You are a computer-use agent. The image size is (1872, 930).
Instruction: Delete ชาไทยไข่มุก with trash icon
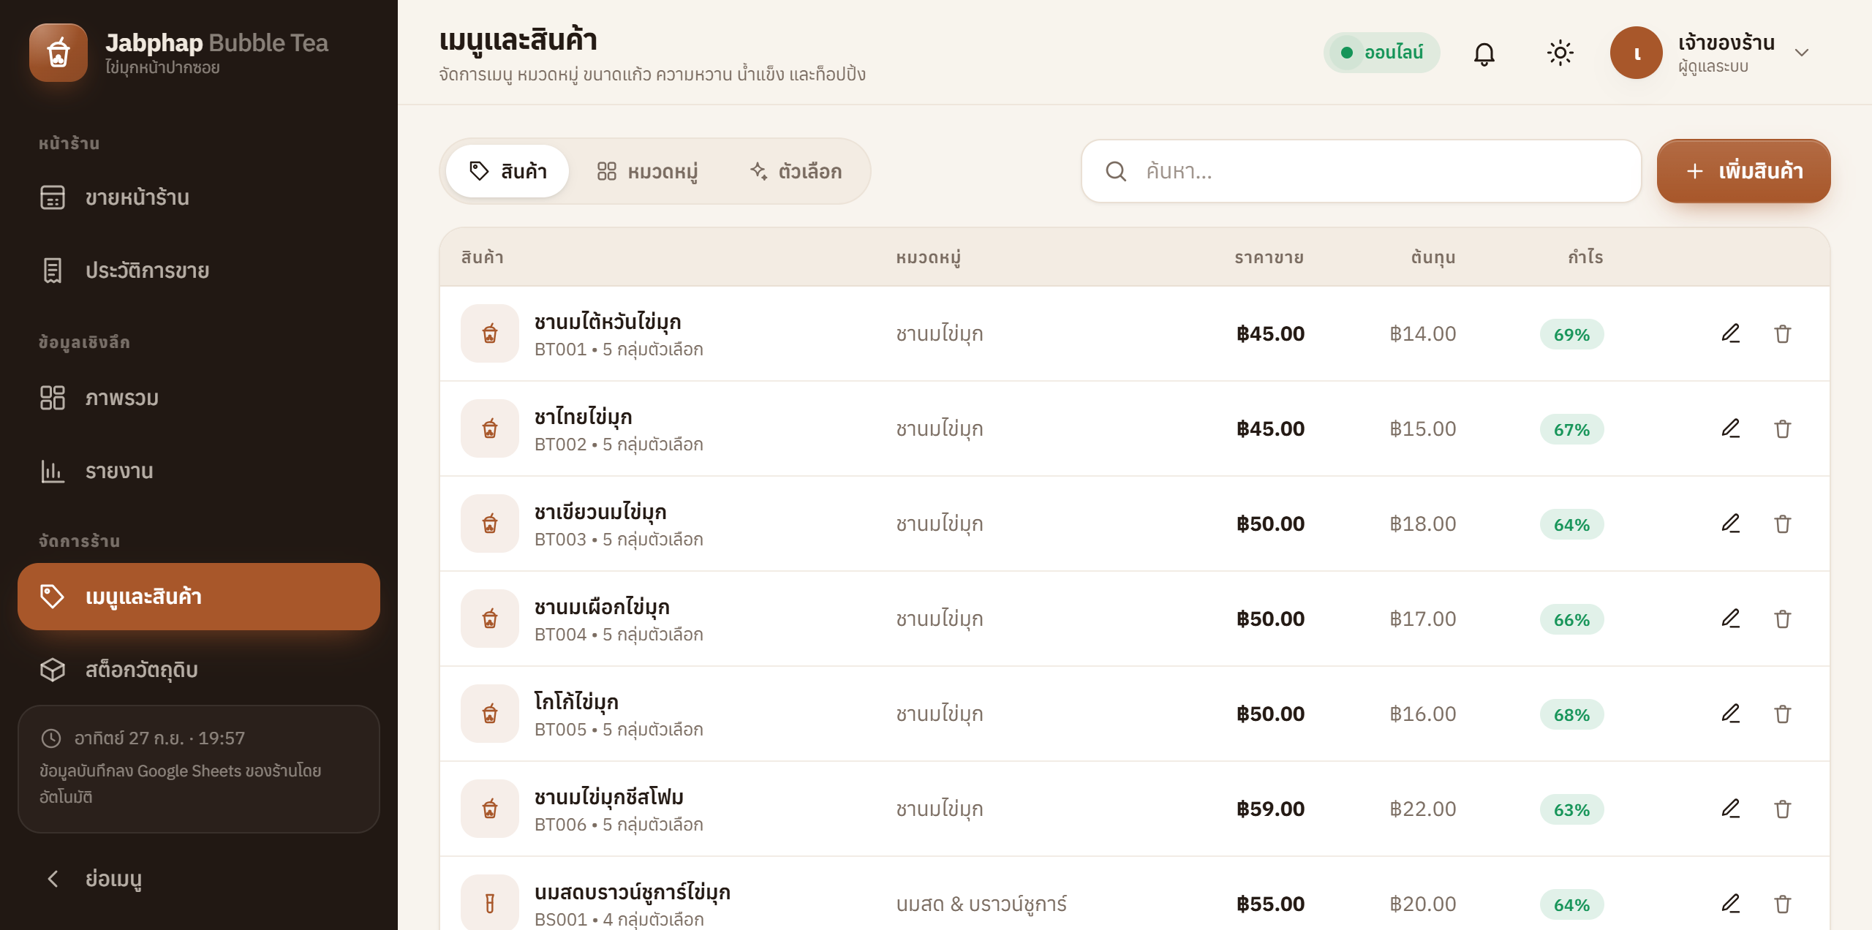coord(1783,428)
